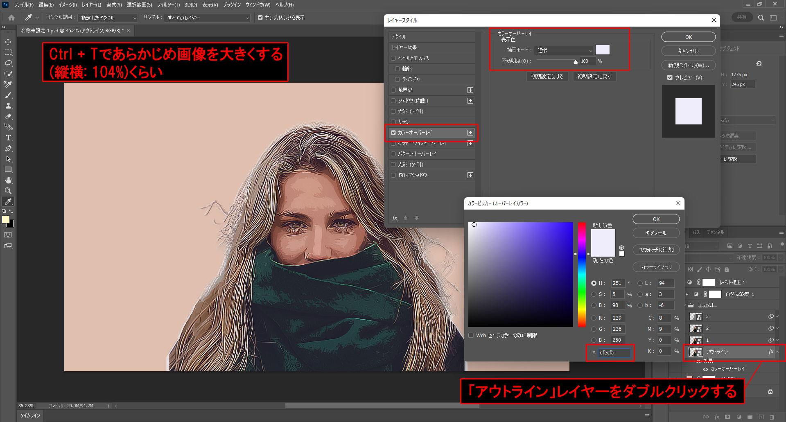Open the フィルター menu
Viewport: 786px width, 422px height.
pyautogui.click(x=168, y=5)
